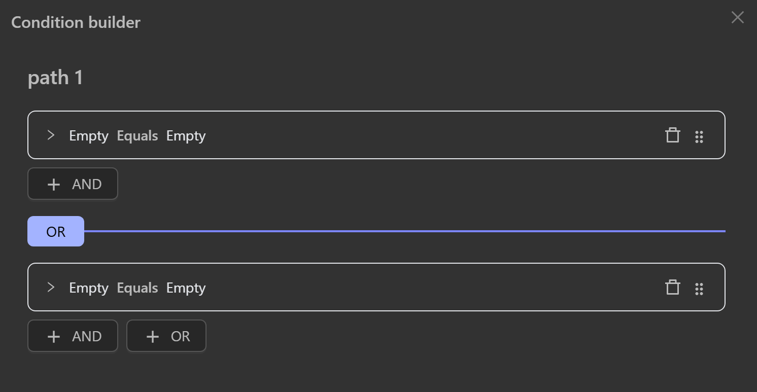Image resolution: width=757 pixels, height=392 pixels.
Task: Select right Empty operand in second condition
Action: click(186, 288)
